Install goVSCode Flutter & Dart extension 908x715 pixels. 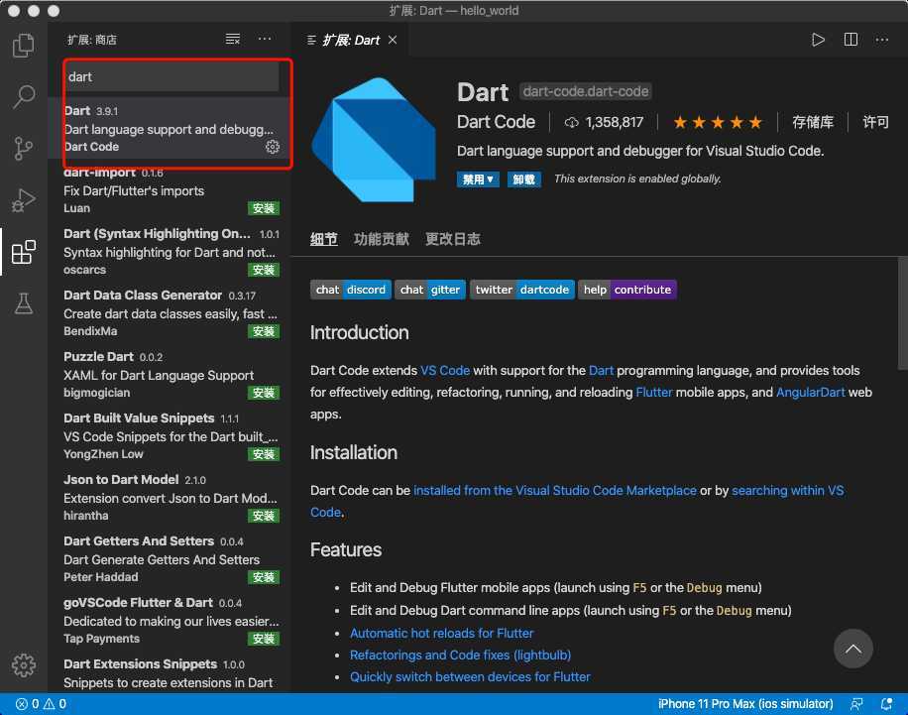264,639
